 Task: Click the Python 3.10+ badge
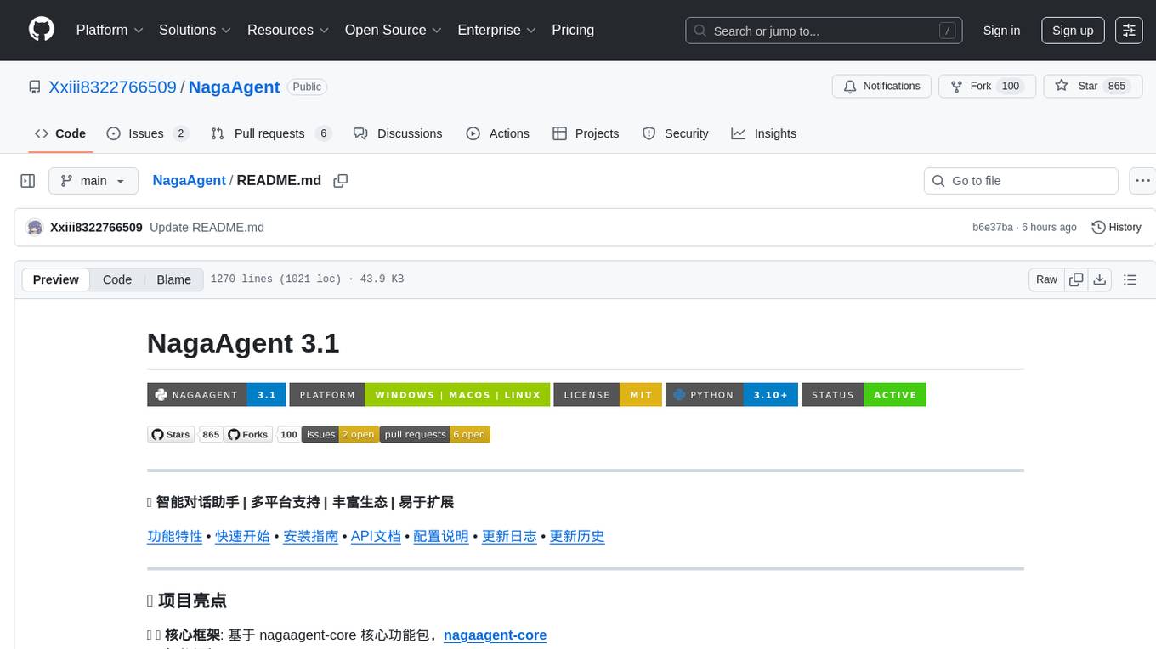[x=732, y=395]
